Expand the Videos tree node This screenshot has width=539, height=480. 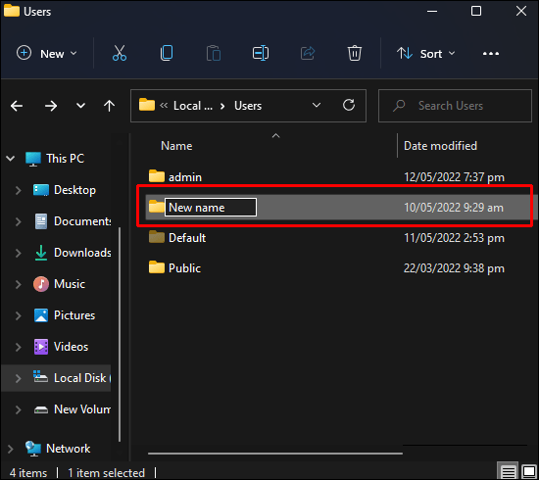click(x=19, y=347)
